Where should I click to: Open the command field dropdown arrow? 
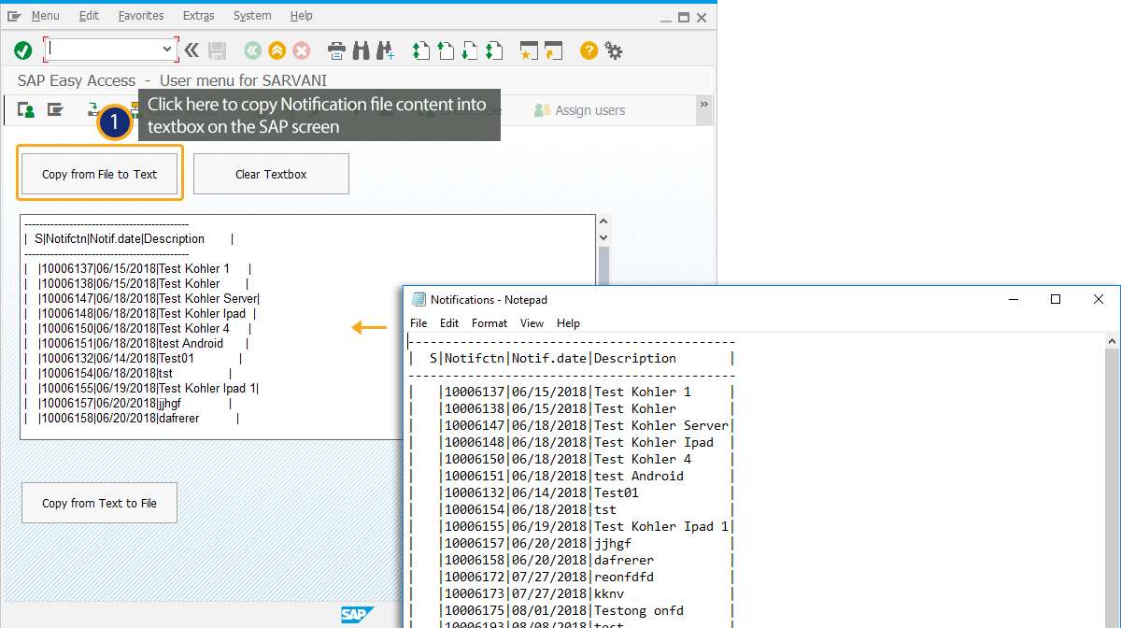[x=167, y=50]
